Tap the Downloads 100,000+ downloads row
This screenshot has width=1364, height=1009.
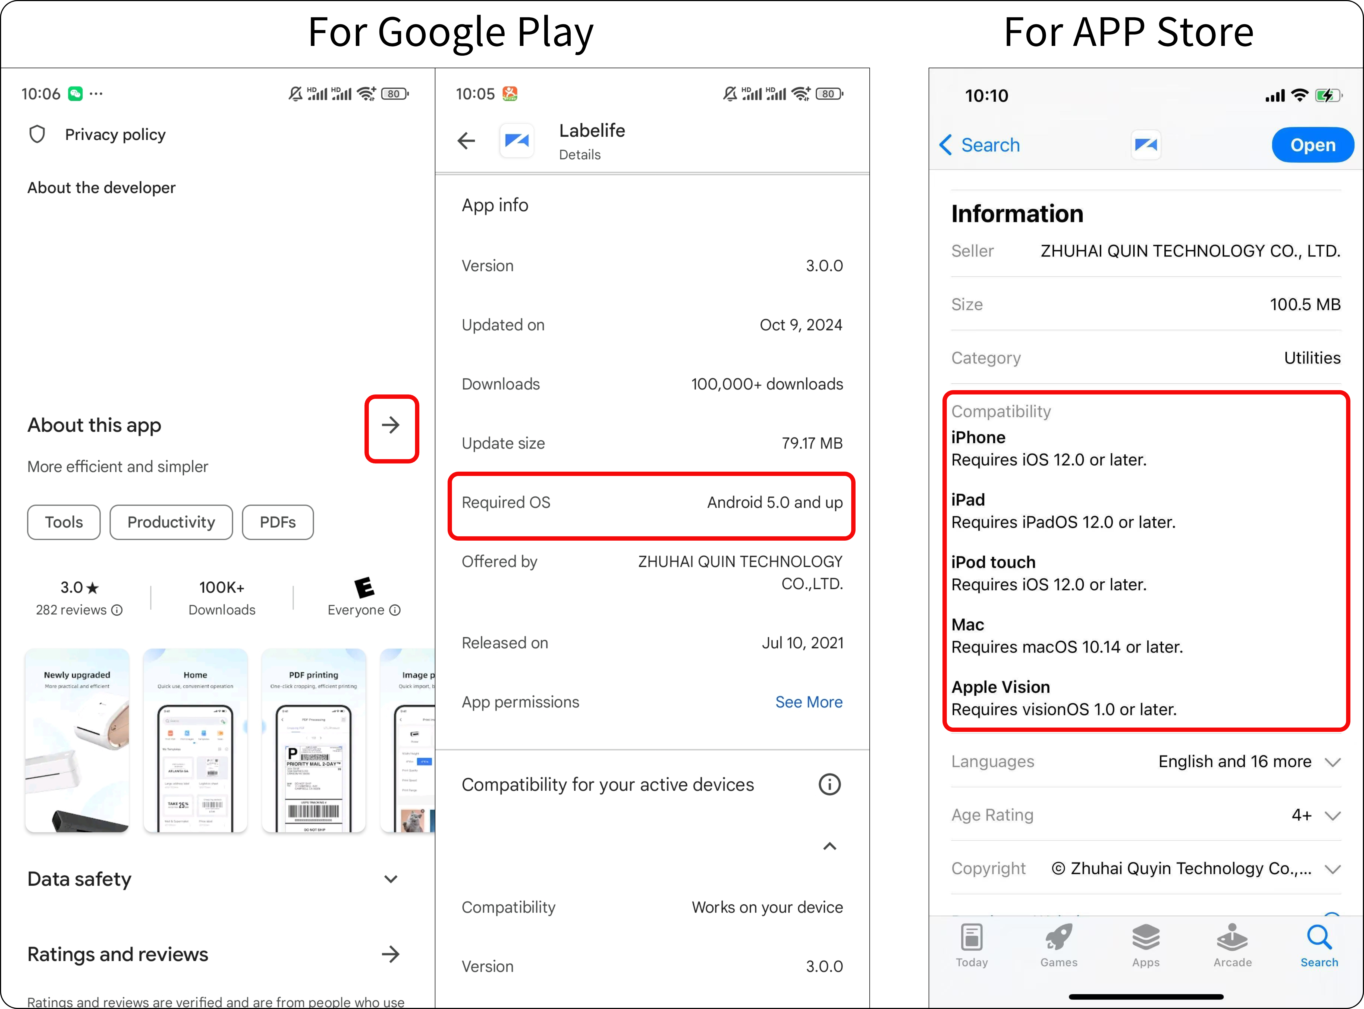[652, 384]
